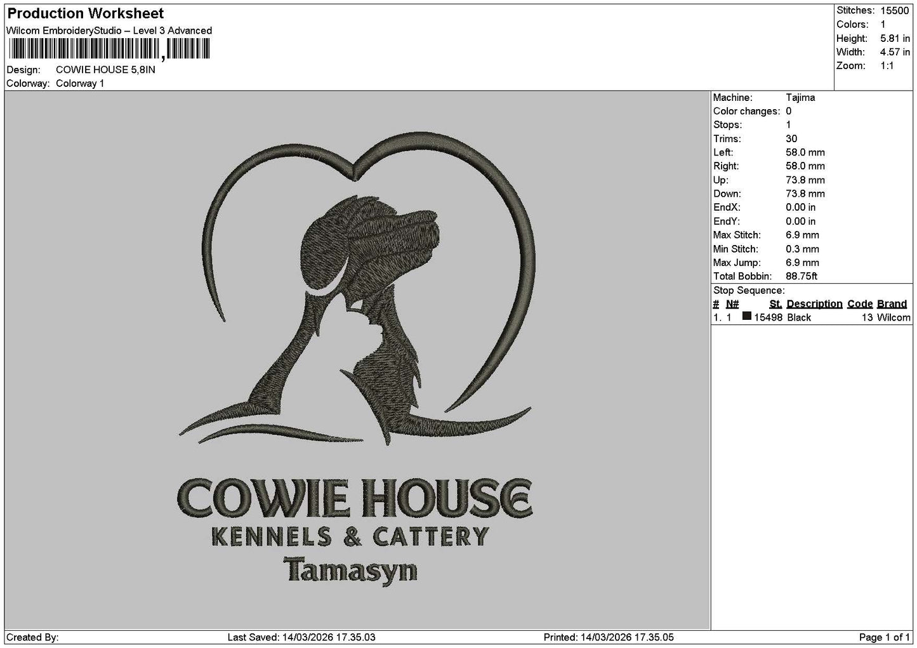Click the Left value 58.0 mm
Viewport: 917px width, 648px height.
tap(805, 152)
